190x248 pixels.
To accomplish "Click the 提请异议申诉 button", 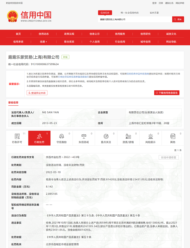I will (37, 93).
